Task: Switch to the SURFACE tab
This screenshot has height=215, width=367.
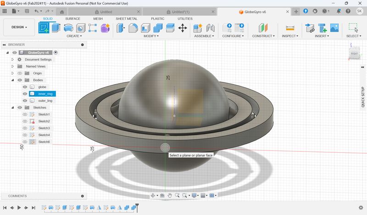Action: point(72,19)
